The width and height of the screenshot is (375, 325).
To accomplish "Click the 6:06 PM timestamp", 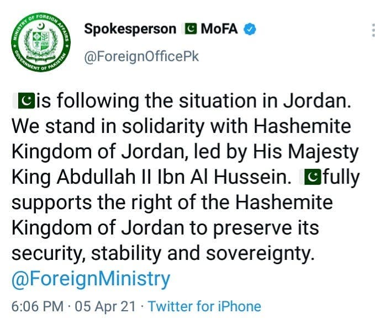I will 38,306.
